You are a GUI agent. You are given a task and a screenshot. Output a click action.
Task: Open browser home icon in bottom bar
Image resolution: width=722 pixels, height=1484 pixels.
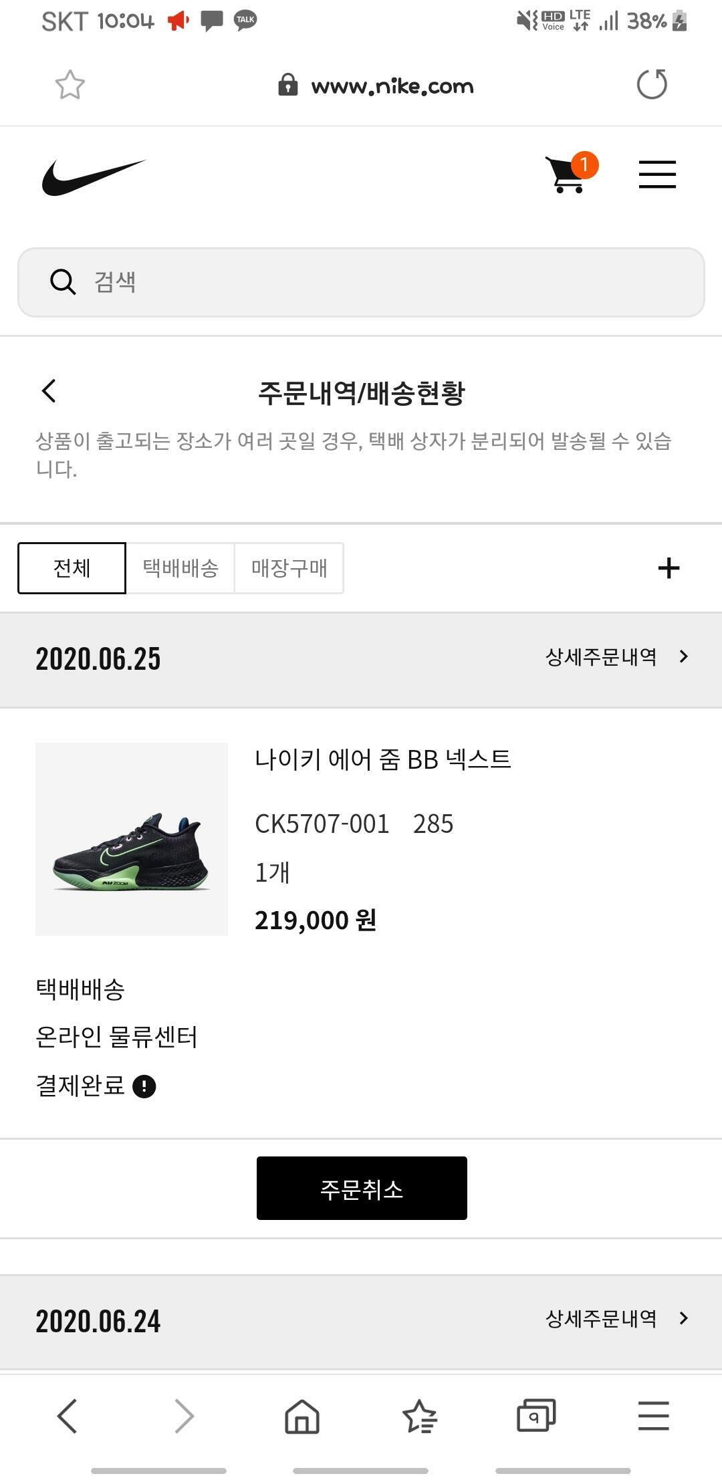coord(302,1416)
